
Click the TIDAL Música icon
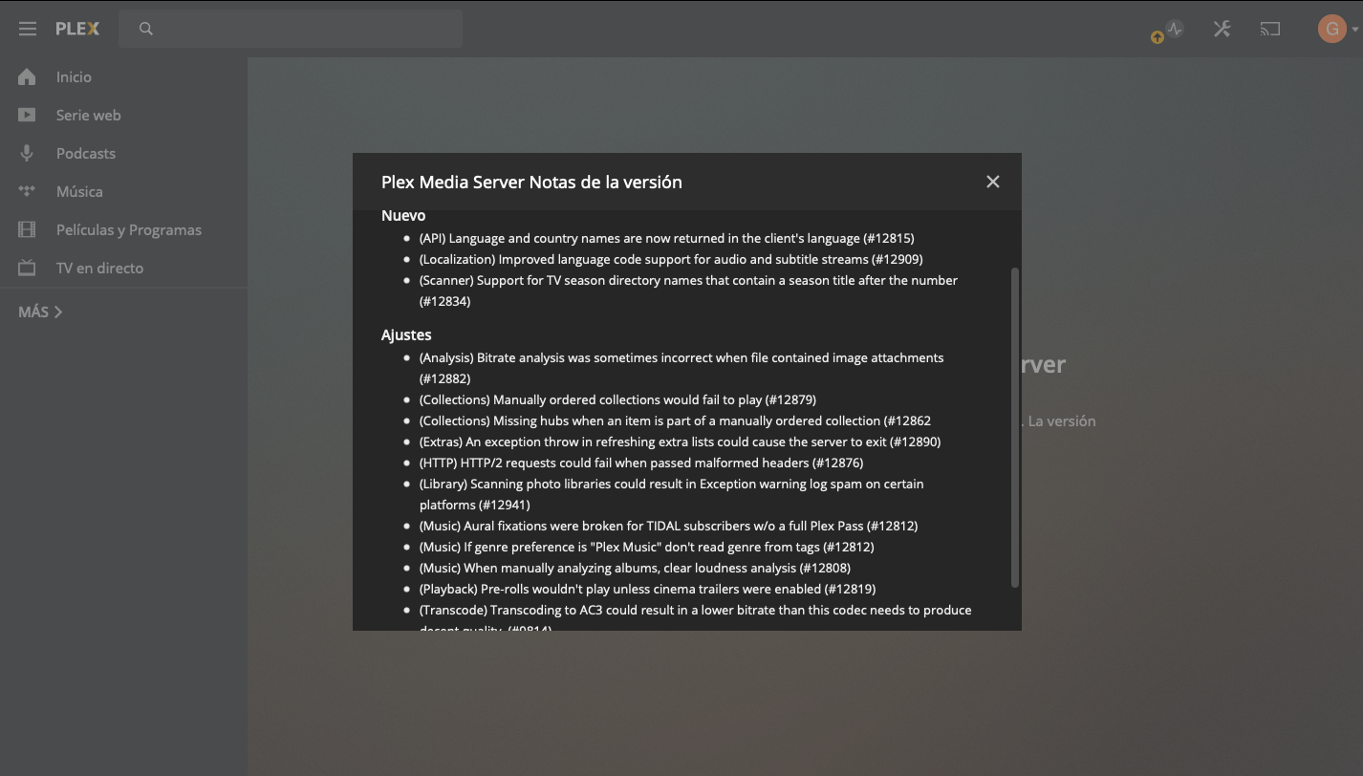(x=27, y=191)
